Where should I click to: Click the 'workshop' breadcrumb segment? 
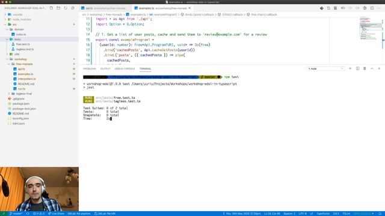pyautogui.click(x=96, y=14)
